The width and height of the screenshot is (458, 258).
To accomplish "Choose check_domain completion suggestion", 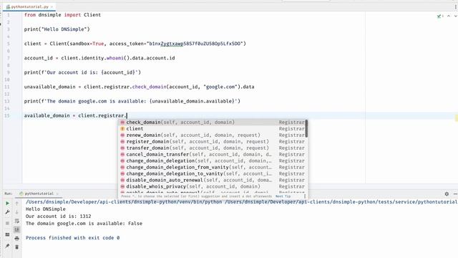I will point(213,123).
